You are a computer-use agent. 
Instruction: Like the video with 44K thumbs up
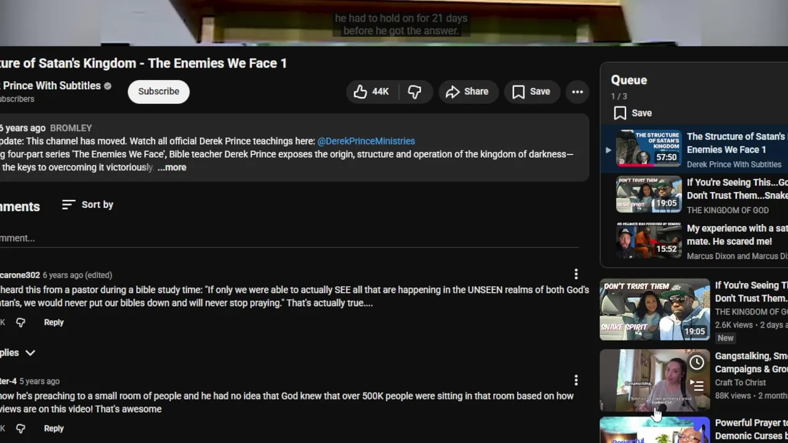pyautogui.click(x=372, y=92)
